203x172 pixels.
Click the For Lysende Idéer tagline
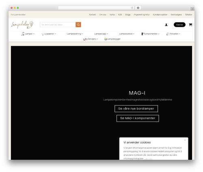[x=18, y=15]
